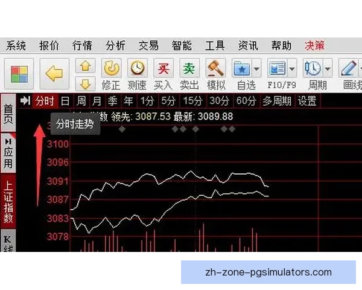Click the 领先 value 3087.53
Screen dimensions: 362x290
(x=153, y=117)
